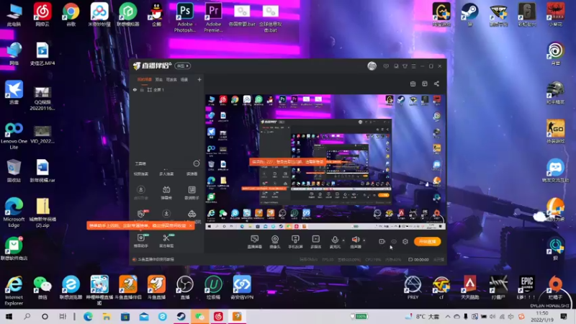This screenshot has height=324, width=576.
Task: Open the hamburger menu in the title bar
Action: pos(413,66)
